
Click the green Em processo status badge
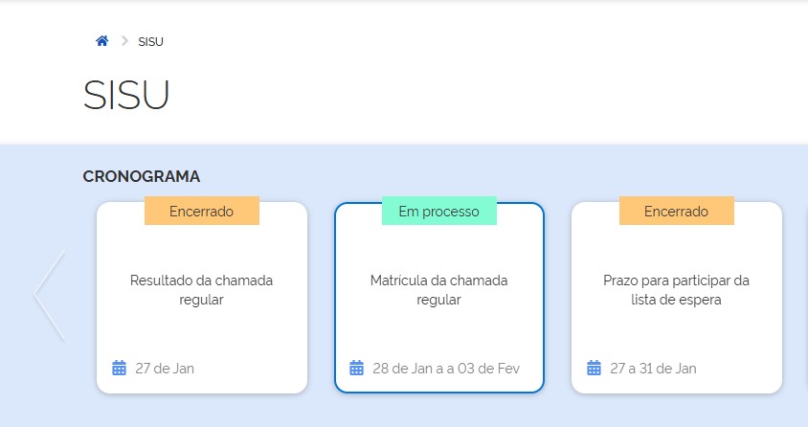coord(438,212)
